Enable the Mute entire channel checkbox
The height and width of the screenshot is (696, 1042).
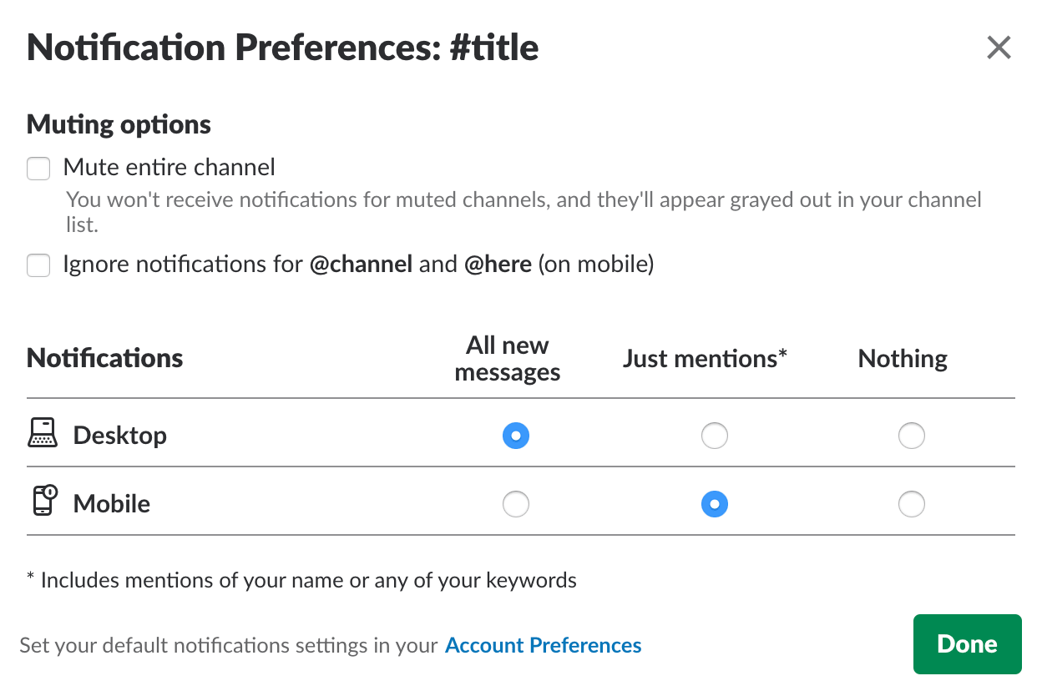click(x=38, y=169)
